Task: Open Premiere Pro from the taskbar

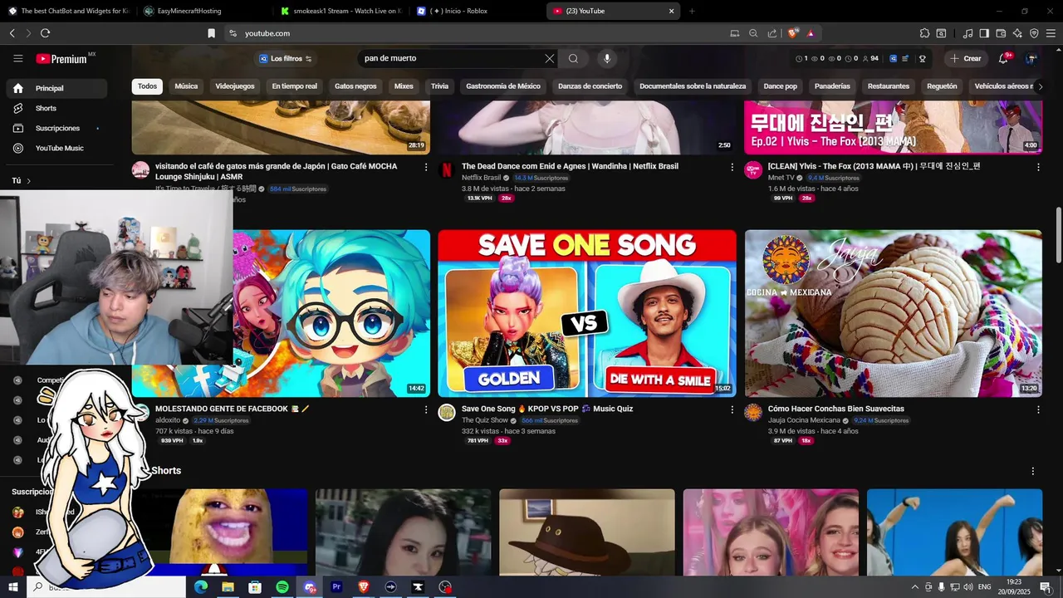Action: tap(337, 587)
